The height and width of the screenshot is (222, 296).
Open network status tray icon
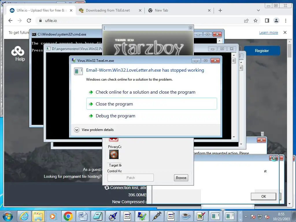[260, 217]
